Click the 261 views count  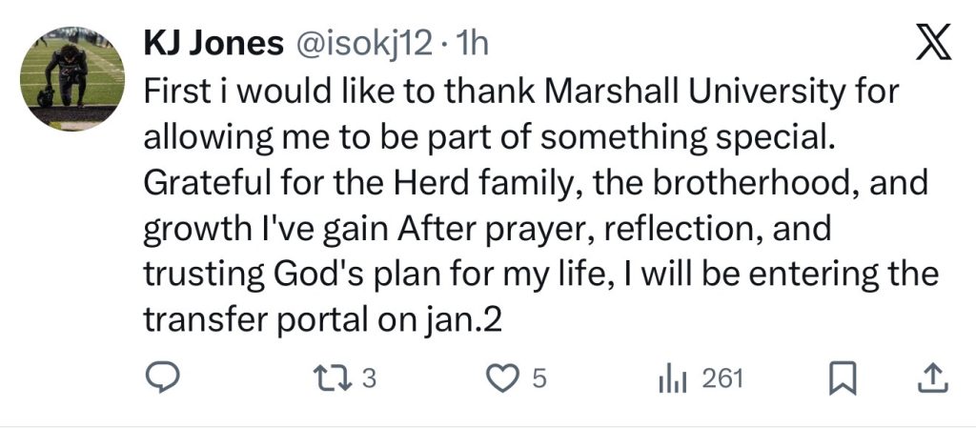click(x=722, y=378)
